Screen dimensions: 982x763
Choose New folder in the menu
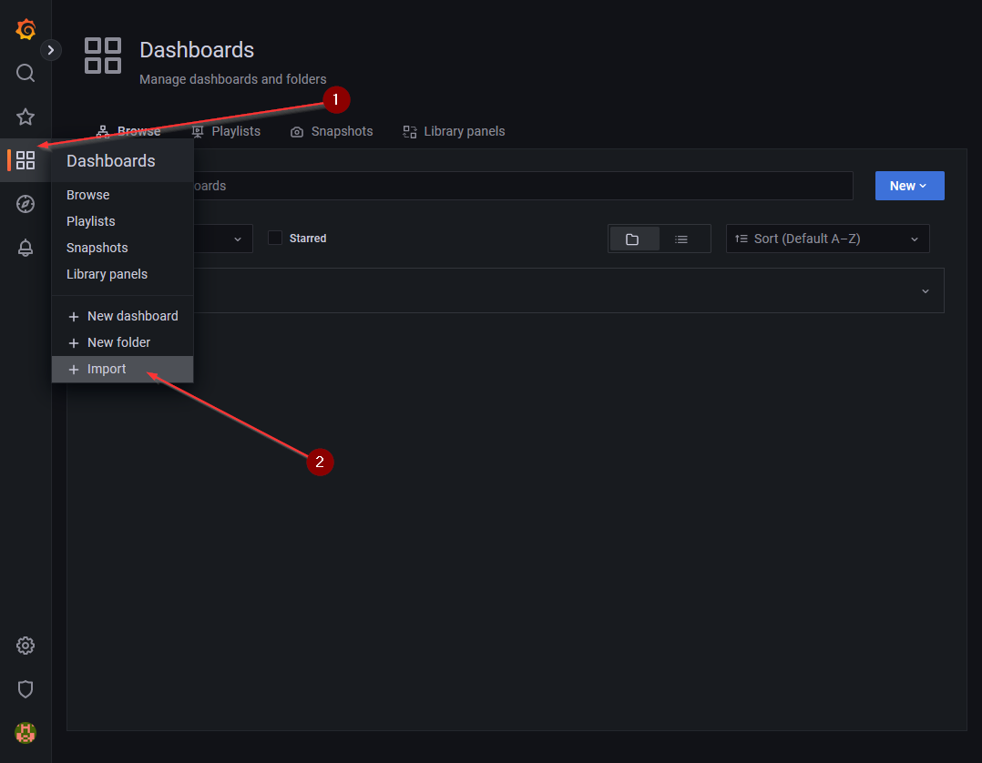[118, 342]
